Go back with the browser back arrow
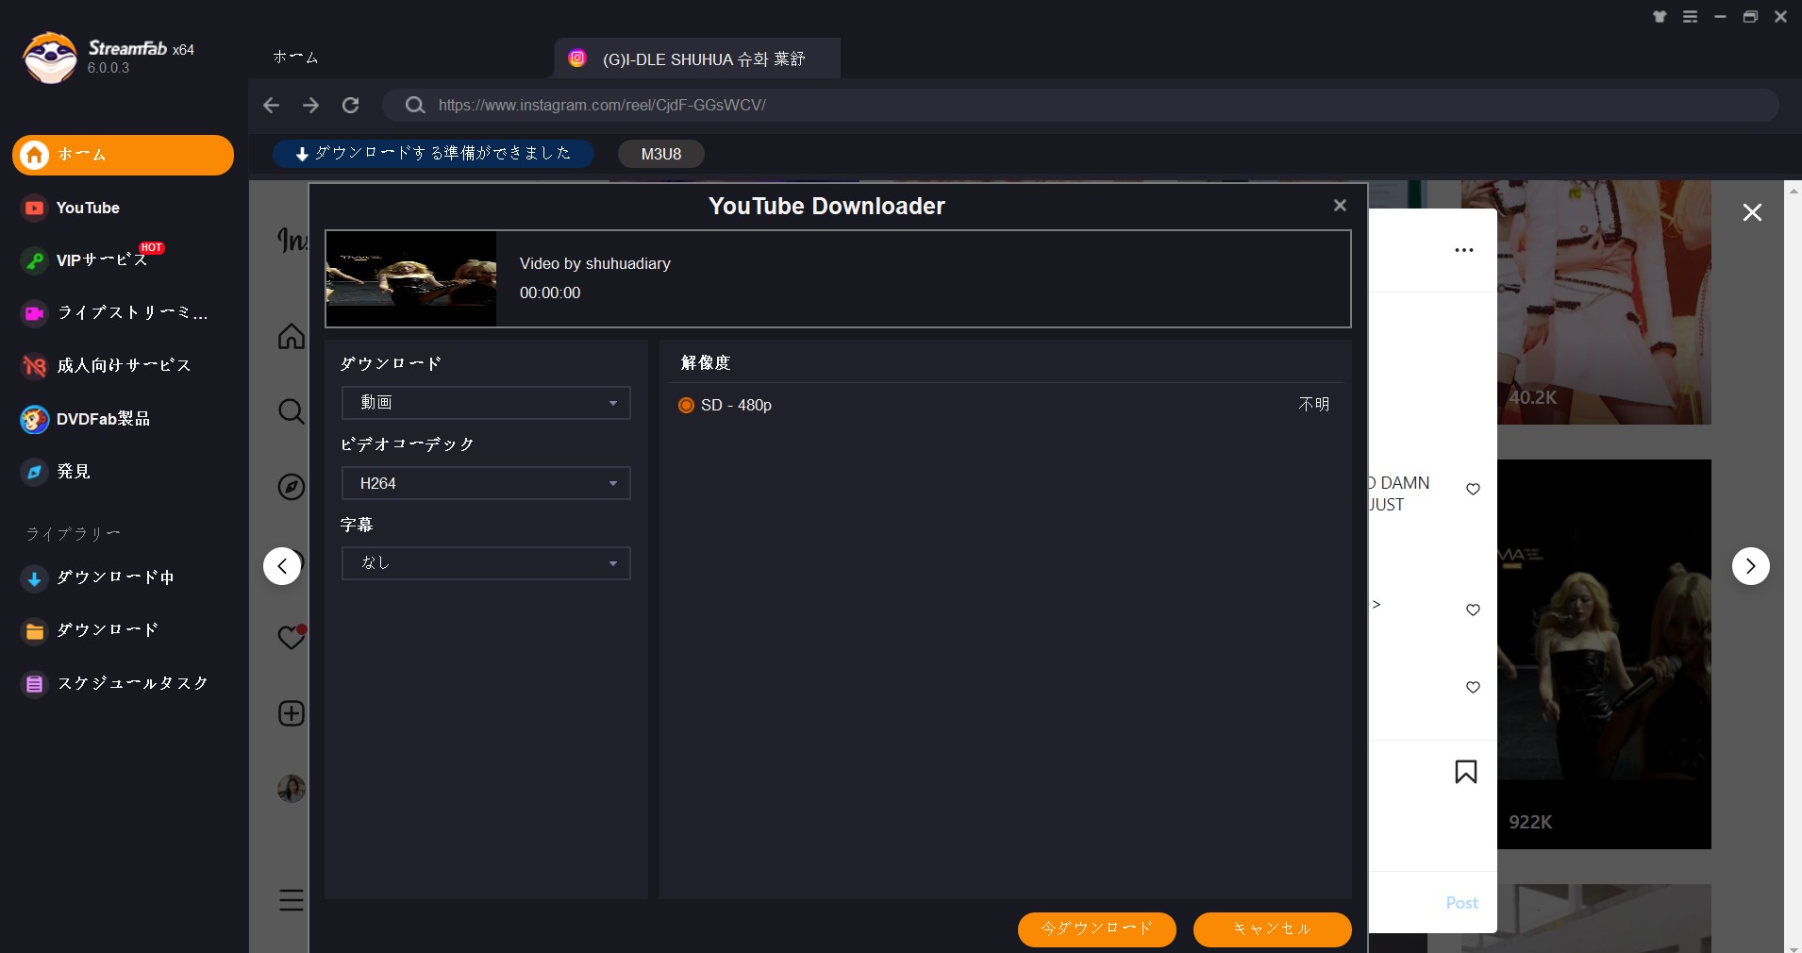Viewport: 1802px width, 953px height. (272, 105)
